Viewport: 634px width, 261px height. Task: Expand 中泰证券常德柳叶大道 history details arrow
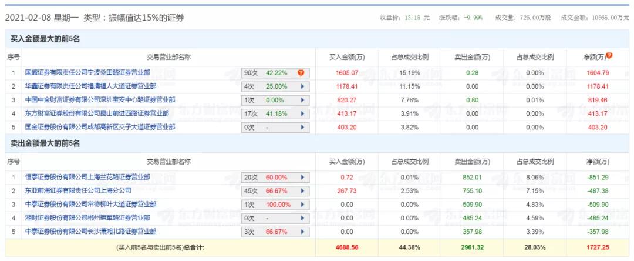point(303,204)
